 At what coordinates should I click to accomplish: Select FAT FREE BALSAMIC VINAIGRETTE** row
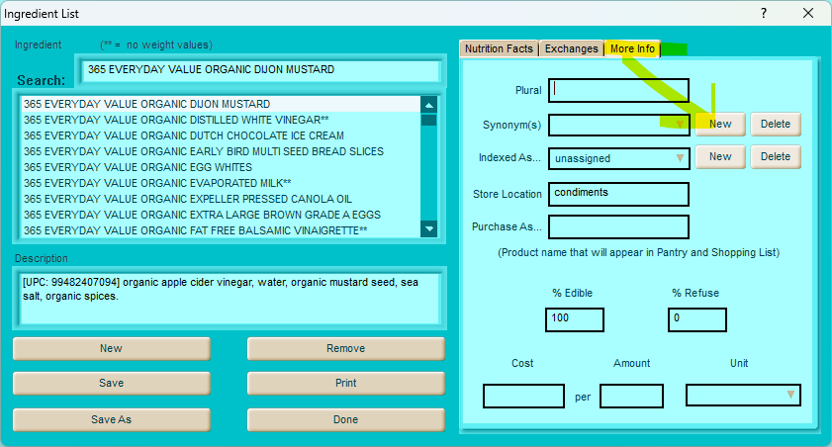pyautogui.click(x=221, y=230)
